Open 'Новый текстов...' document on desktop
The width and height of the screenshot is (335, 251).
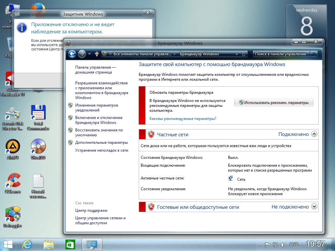38,186
